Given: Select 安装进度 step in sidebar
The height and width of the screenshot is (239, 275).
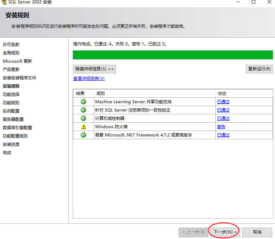Looking at the screenshot, I should 11,144.
